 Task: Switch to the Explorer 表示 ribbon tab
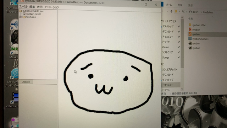click(x=190, y=6)
